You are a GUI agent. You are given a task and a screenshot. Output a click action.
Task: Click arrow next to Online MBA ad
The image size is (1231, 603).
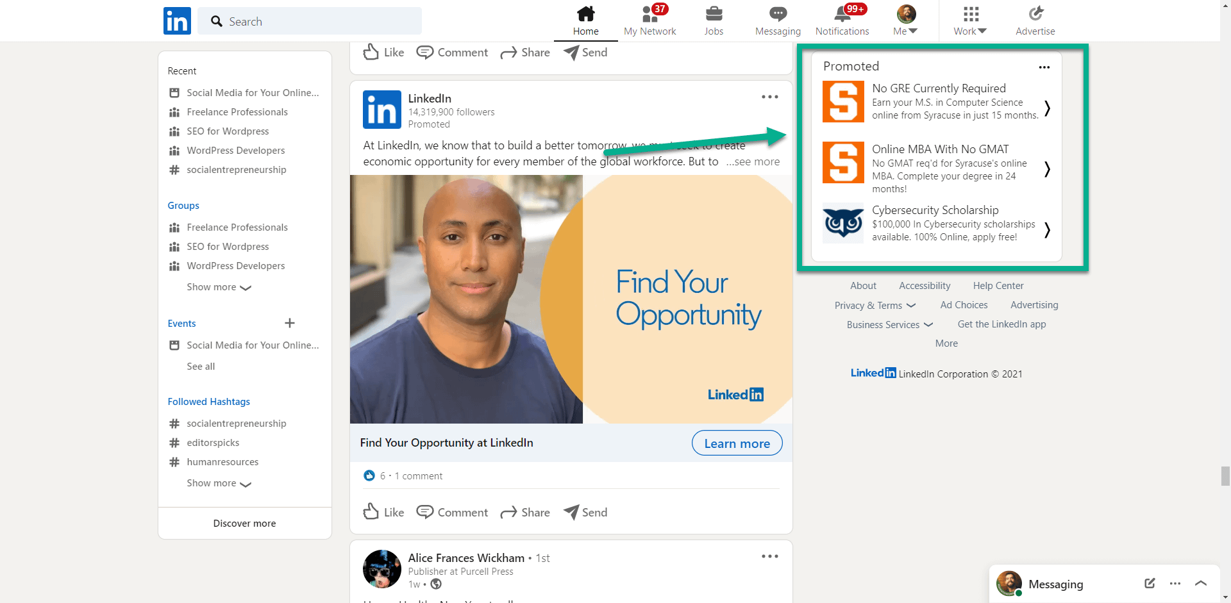click(x=1047, y=169)
